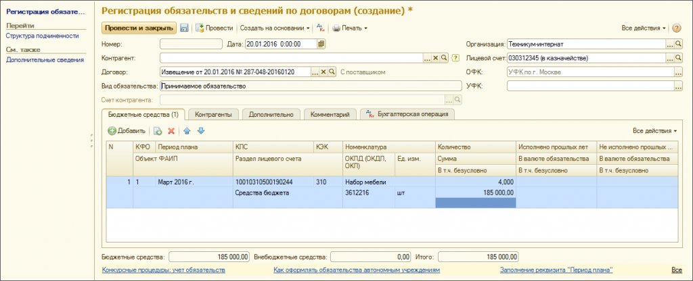Switch to the Контрагенты tab
Image resolution: width=693 pixels, height=281 pixels.
point(213,114)
